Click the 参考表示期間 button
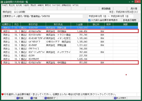Screen dimensions: 142x101 [130, 20]
